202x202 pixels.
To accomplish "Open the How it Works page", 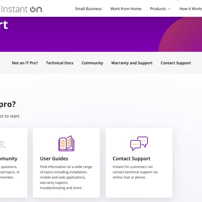I will coord(191,9).
